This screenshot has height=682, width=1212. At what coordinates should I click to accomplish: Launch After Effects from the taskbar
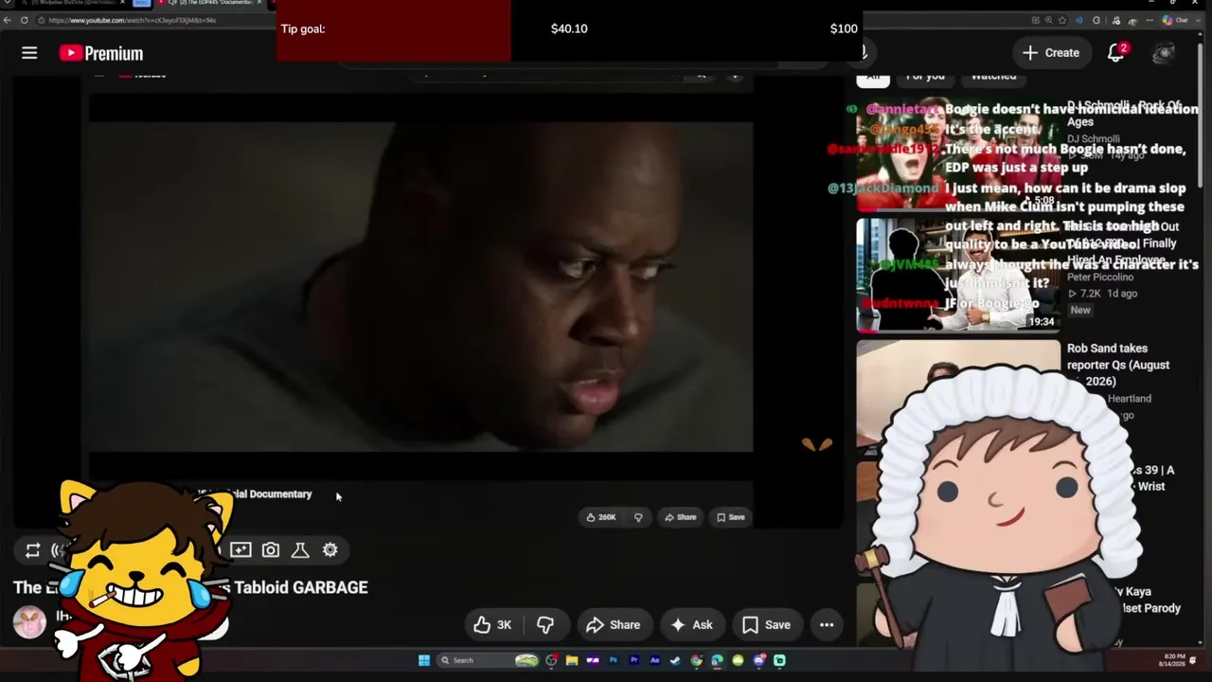[655, 660]
